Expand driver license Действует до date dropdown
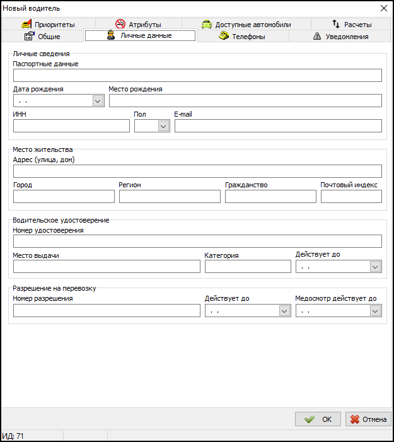Viewport: 394px width, 442px height. pos(375,267)
